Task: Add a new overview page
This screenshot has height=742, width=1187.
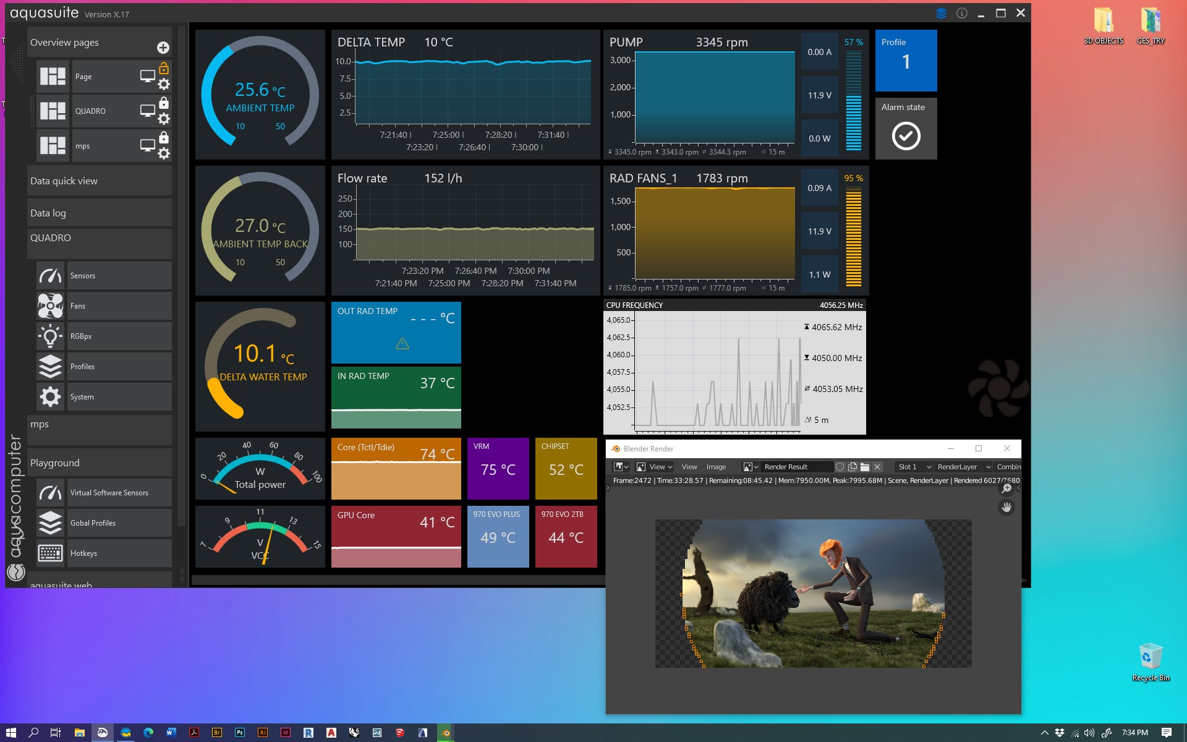Action: [163, 48]
